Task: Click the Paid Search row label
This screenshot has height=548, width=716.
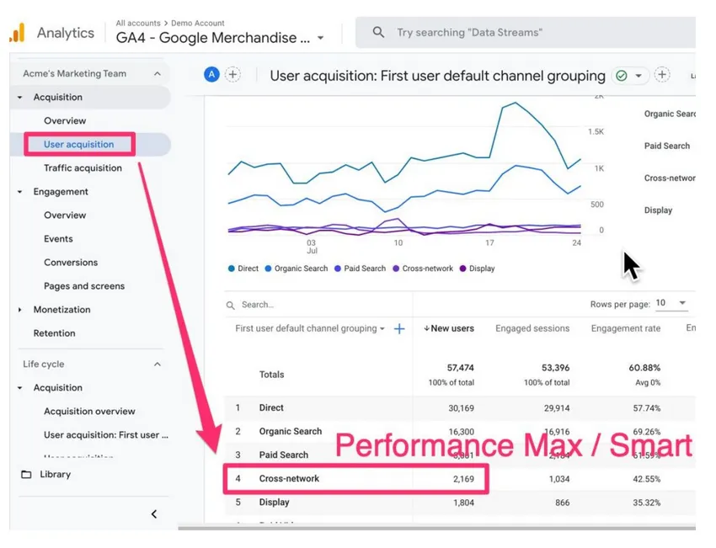Action: tap(284, 455)
